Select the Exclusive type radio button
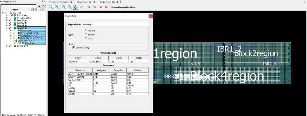The height and width of the screenshot is (116, 307). coord(86,34)
